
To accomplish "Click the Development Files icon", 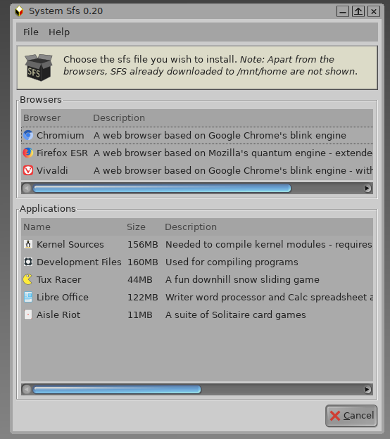I will [x=28, y=262].
